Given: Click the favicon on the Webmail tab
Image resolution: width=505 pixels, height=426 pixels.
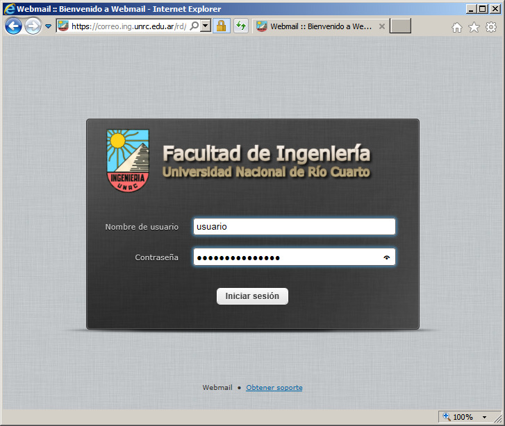Looking at the screenshot, I should coord(261,26).
